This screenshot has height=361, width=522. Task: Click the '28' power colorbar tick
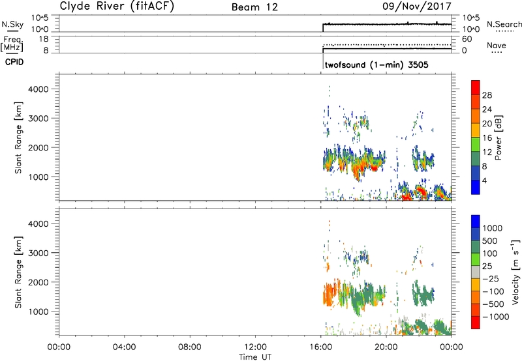pos(487,95)
